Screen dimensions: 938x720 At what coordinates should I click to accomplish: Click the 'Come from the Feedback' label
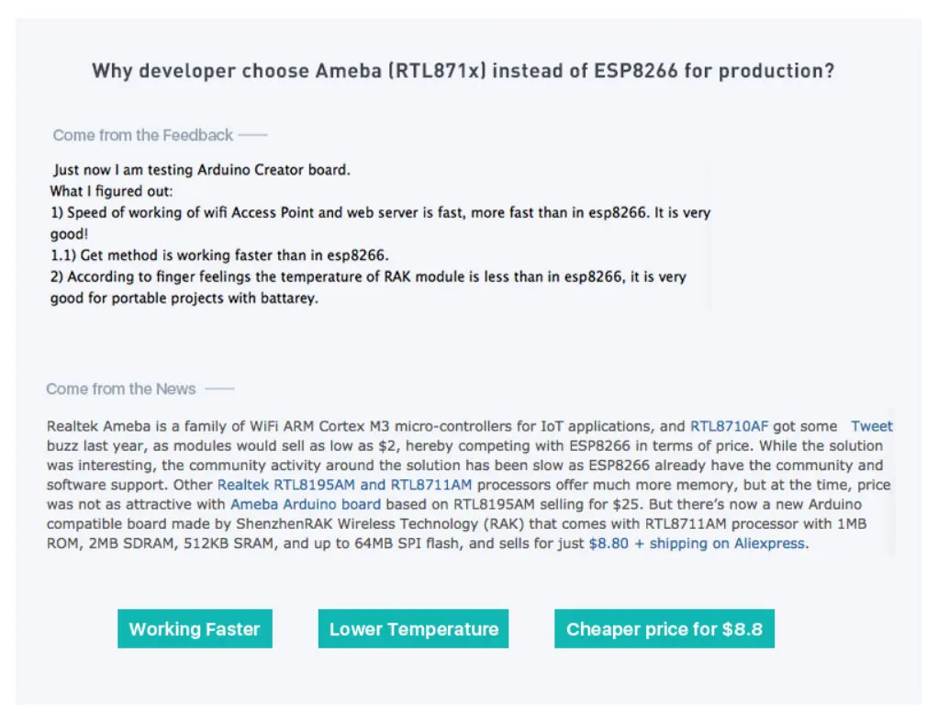143,135
